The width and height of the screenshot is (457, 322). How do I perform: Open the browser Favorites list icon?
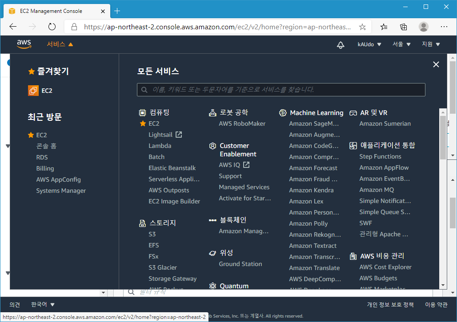tap(384, 27)
